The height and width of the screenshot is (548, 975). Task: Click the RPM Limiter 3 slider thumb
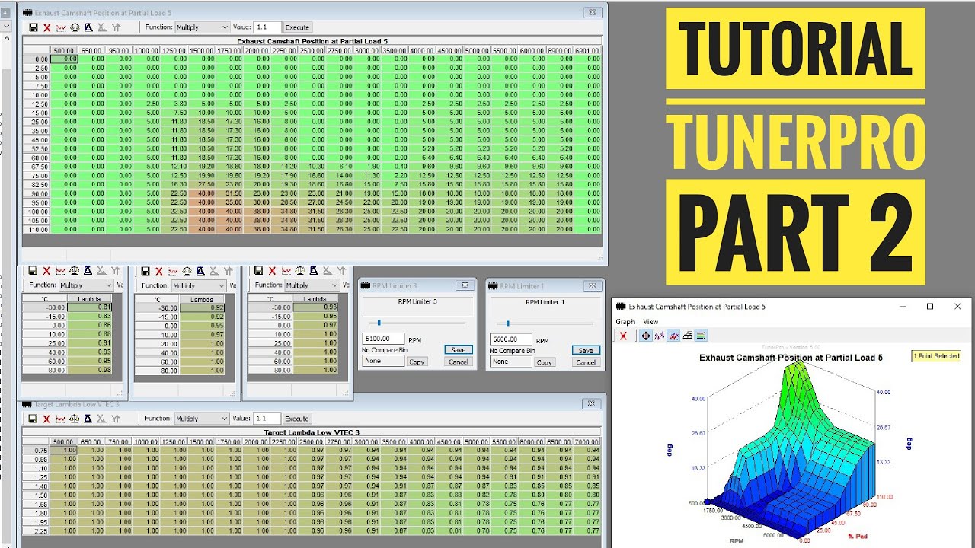tap(379, 323)
